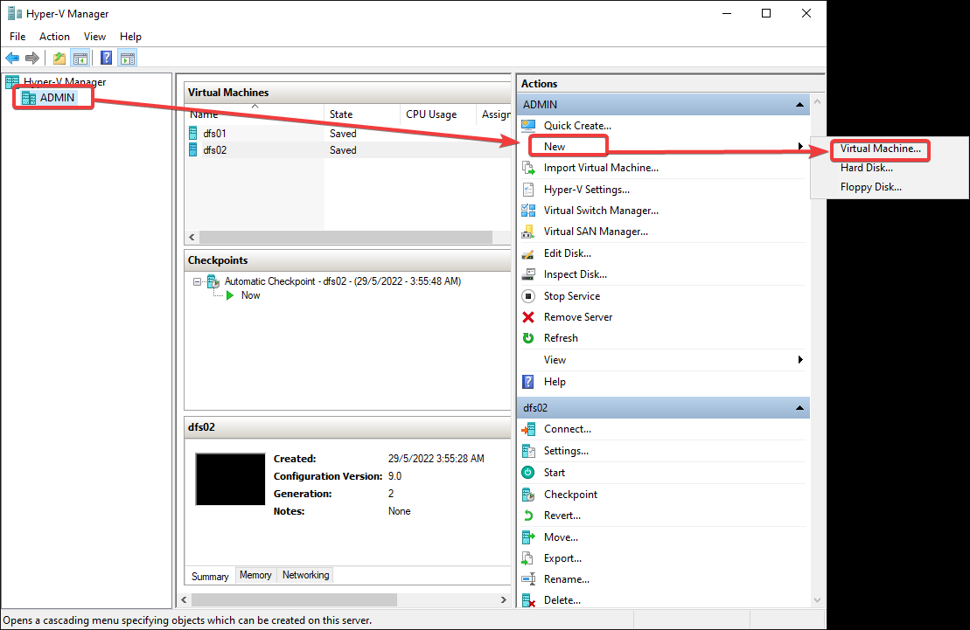Viewport: 970px width, 630px height.
Task: Click the center pane bottom scrollbar left arrow
Action: point(185,599)
